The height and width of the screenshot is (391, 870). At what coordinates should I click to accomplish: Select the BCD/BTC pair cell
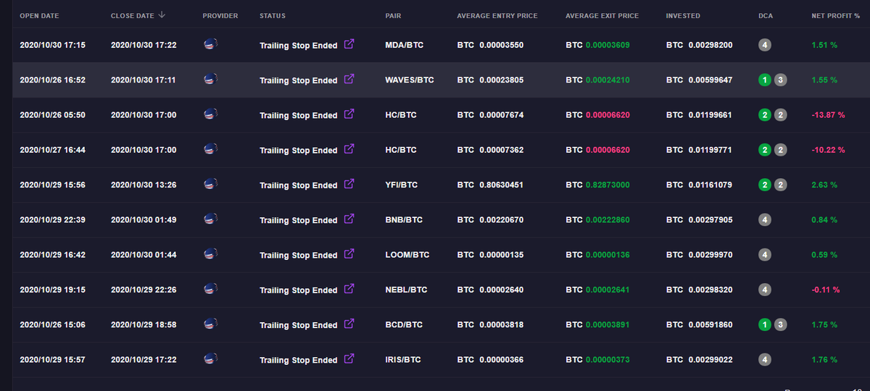click(404, 324)
